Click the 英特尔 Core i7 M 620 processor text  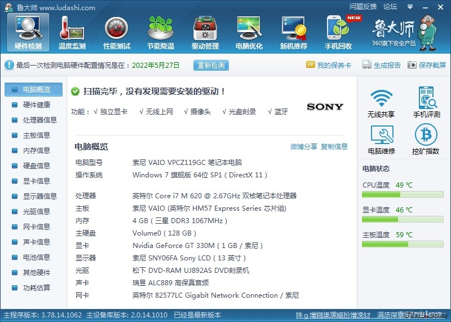[214, 196]
